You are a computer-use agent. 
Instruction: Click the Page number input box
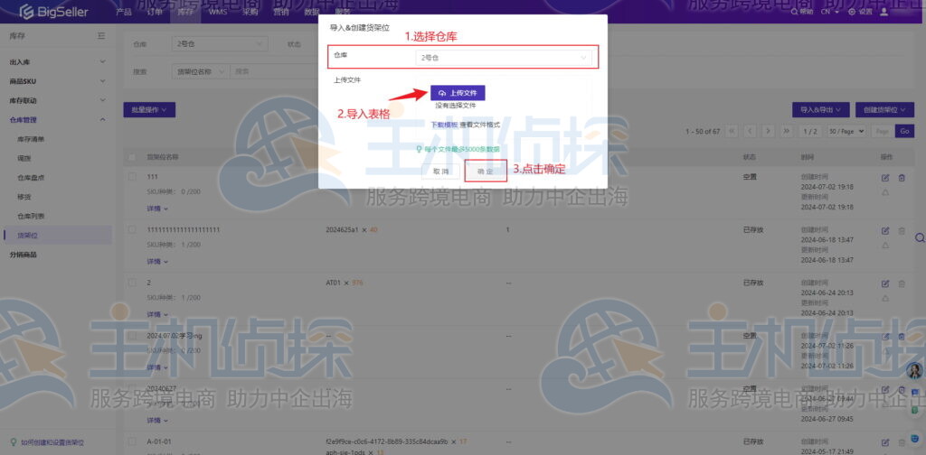point(883,132)
